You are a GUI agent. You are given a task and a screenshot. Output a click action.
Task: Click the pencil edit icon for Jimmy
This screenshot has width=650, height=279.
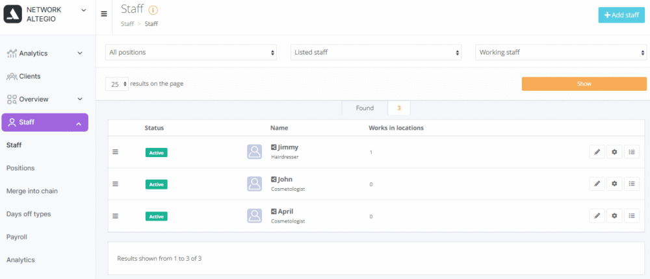(597, 152)
